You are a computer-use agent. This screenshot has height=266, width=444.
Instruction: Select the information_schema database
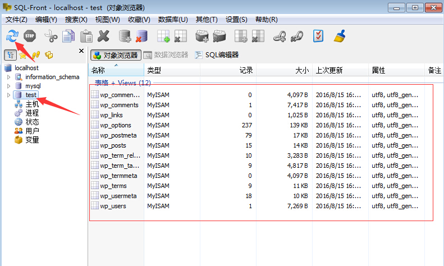coord(52,77)
